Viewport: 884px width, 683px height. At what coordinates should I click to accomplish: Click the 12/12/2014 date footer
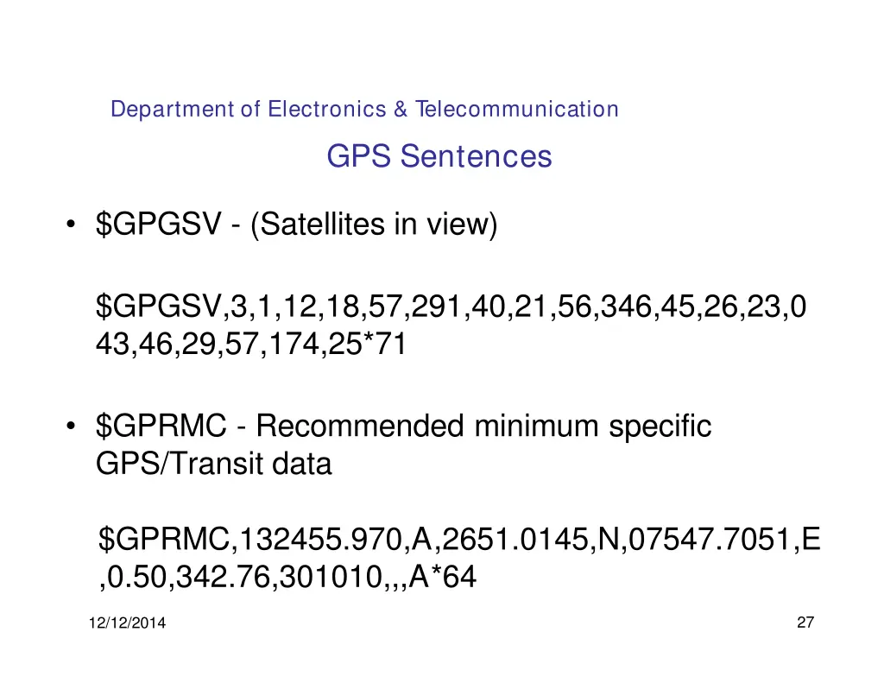pos(127,623)
